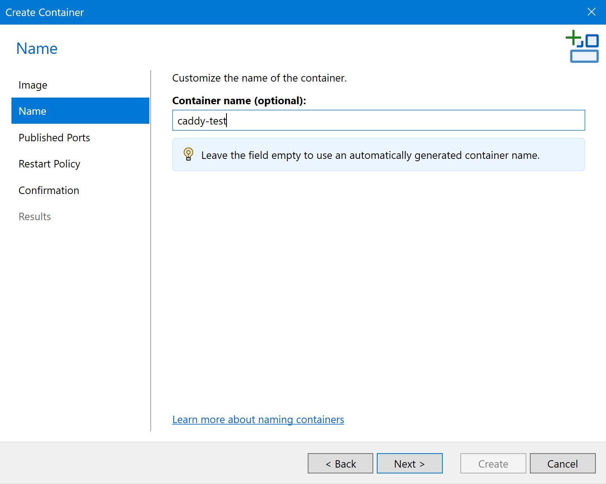Image resolution: width=606 pixels, height=484 pixels.
Task: Click the 'Customize the name of the container' text
Action: (x=259, y=78)
